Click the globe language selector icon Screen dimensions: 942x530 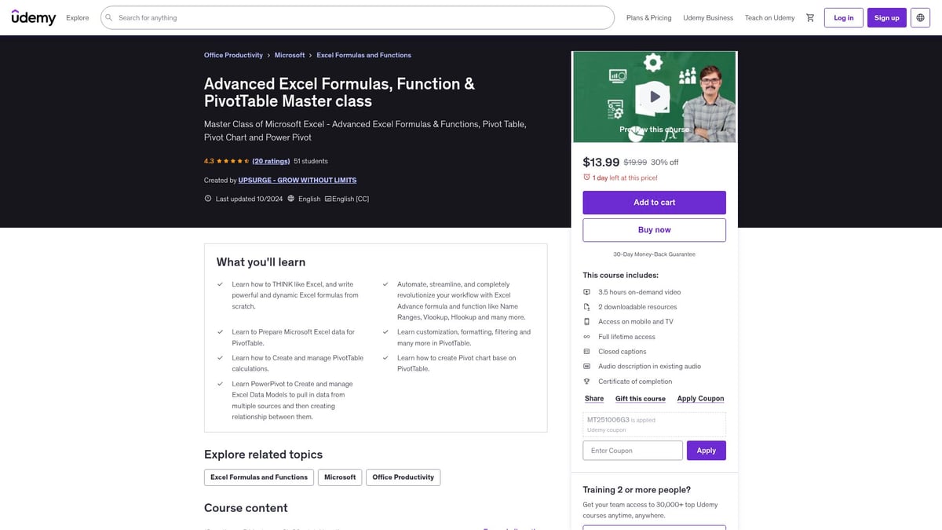(920, 17)
